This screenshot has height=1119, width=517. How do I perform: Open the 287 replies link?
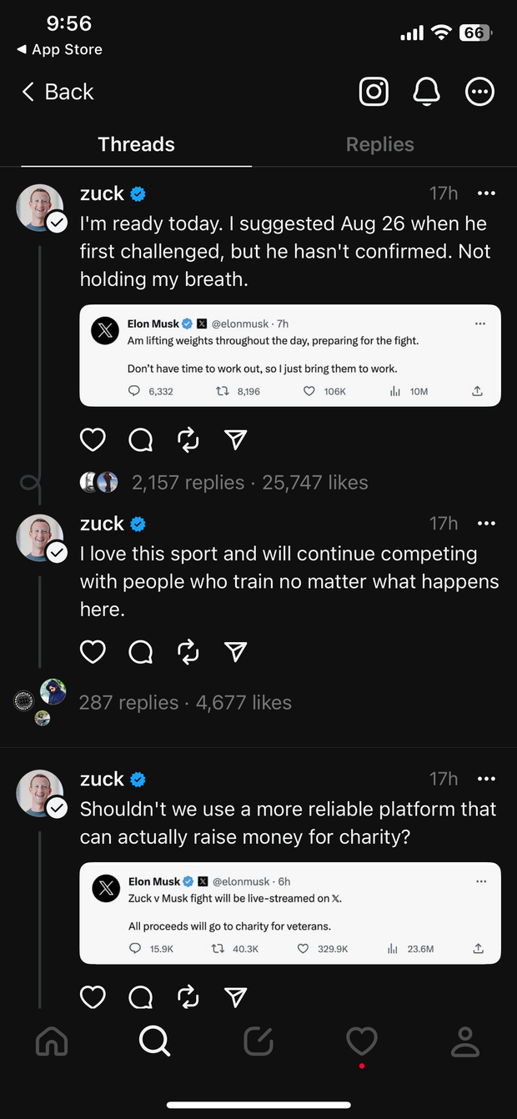pyautogui.click(x=128, y=702)
